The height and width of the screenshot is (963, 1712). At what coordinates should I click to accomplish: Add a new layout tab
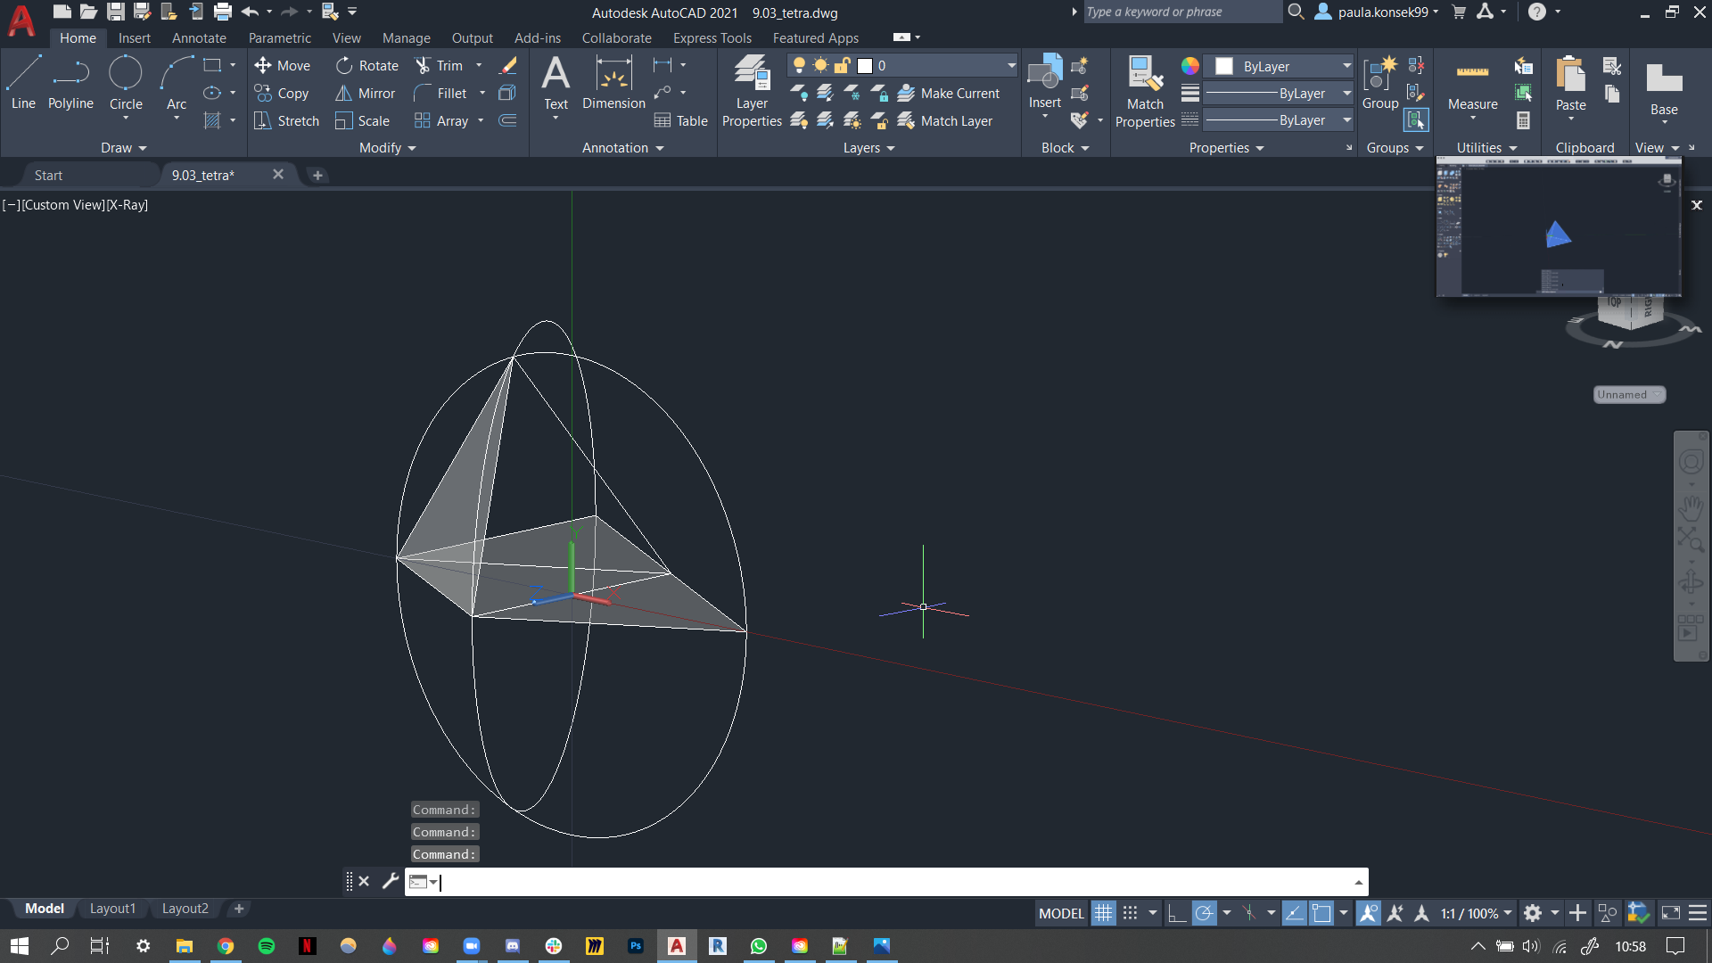[239, 909]
